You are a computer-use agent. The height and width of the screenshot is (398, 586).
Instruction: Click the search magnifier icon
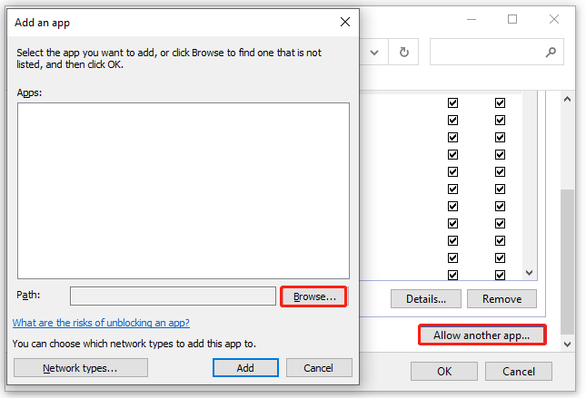[551, 53]
